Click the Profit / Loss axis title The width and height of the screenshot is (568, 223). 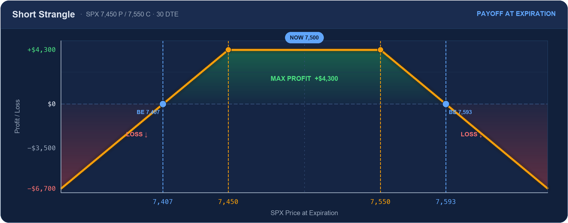tap(17, 117)
